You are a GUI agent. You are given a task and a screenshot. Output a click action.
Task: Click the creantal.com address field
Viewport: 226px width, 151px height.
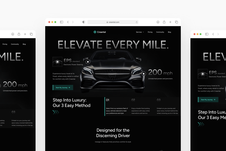tap(113, 22)
